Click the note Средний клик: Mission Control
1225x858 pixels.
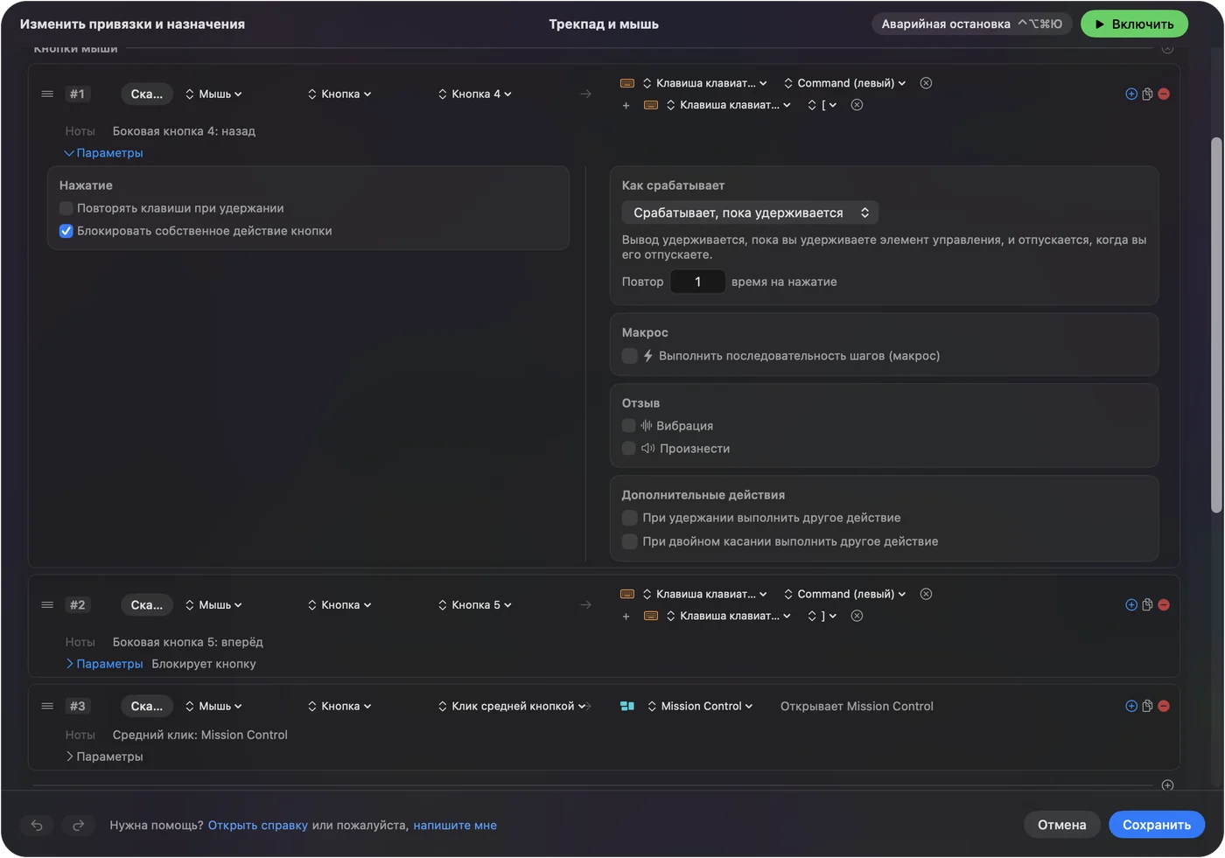click(199, 735)
